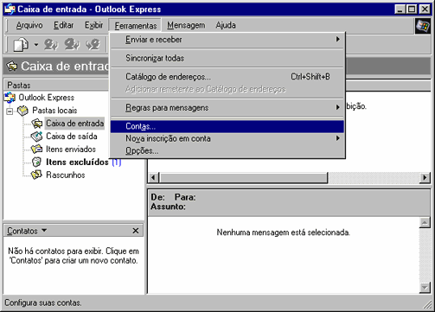Select the Pastas locais tree item
This screenshot has width=435, height=312.
click(54, 111)
